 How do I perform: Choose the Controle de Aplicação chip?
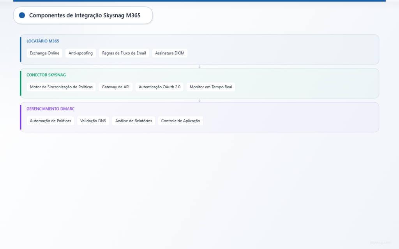(181, 121)
